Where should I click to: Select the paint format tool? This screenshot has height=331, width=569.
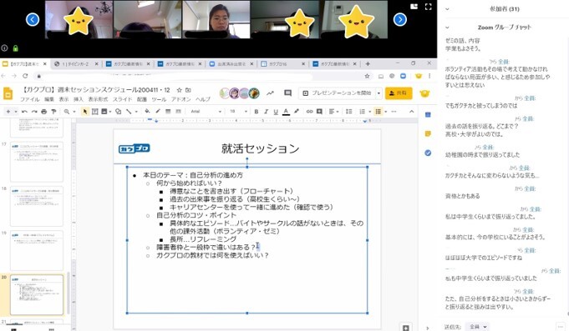click(53, 112)
